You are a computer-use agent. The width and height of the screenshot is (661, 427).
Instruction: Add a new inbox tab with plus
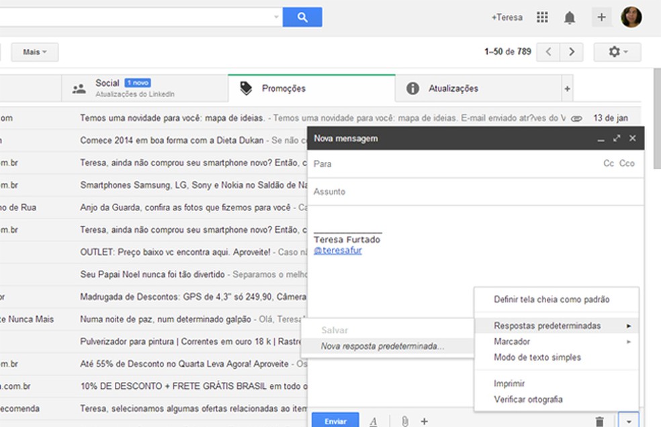(x=568, y=88)
